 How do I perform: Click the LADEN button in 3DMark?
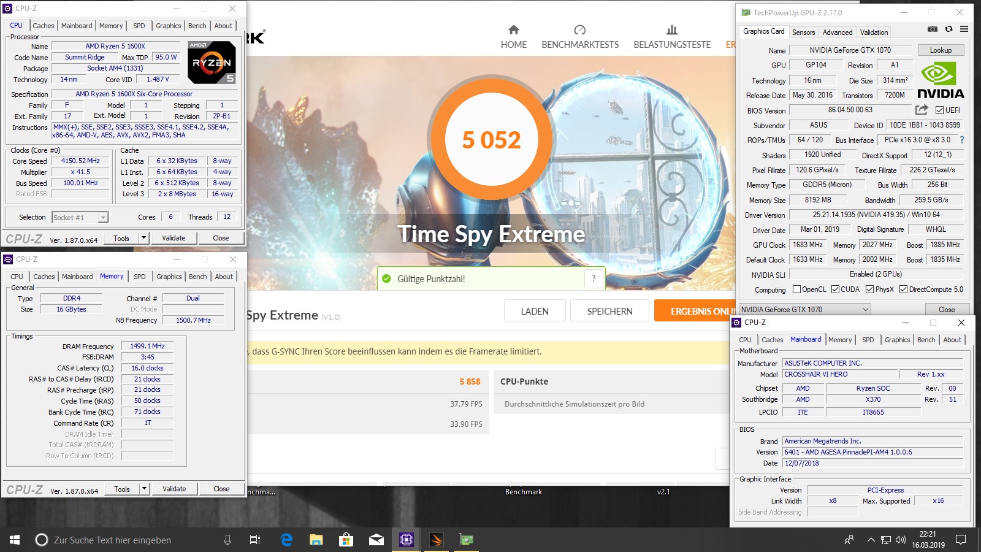pyautogui.click(x=535, y=311)
